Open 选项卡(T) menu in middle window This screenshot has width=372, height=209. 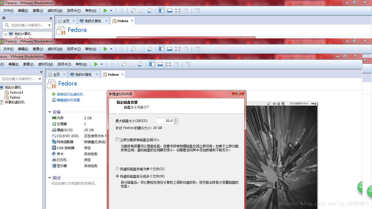click(74, 49)
